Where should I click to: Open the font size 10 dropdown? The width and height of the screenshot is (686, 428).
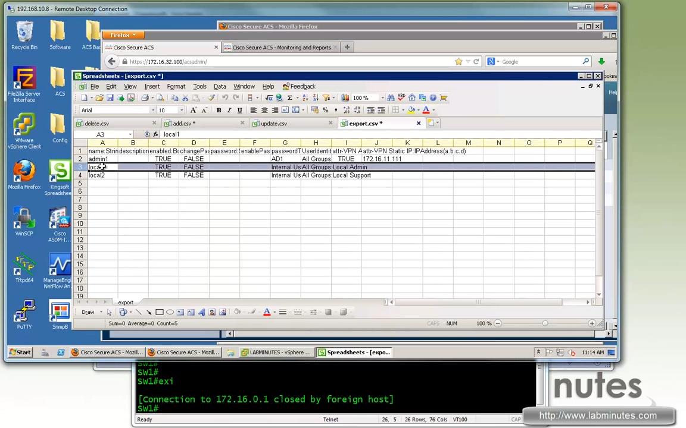[x=182, y=110]
